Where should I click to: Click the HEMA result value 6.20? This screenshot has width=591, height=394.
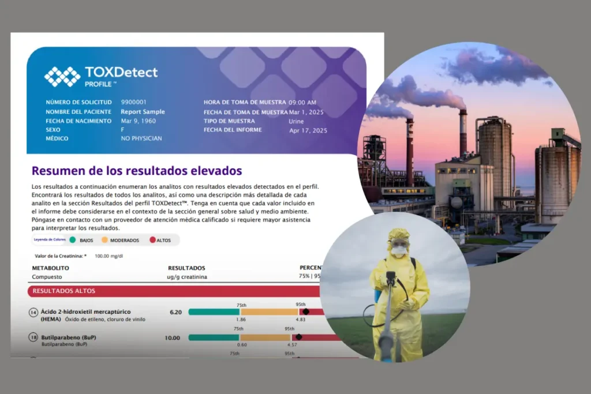[175, 312]
